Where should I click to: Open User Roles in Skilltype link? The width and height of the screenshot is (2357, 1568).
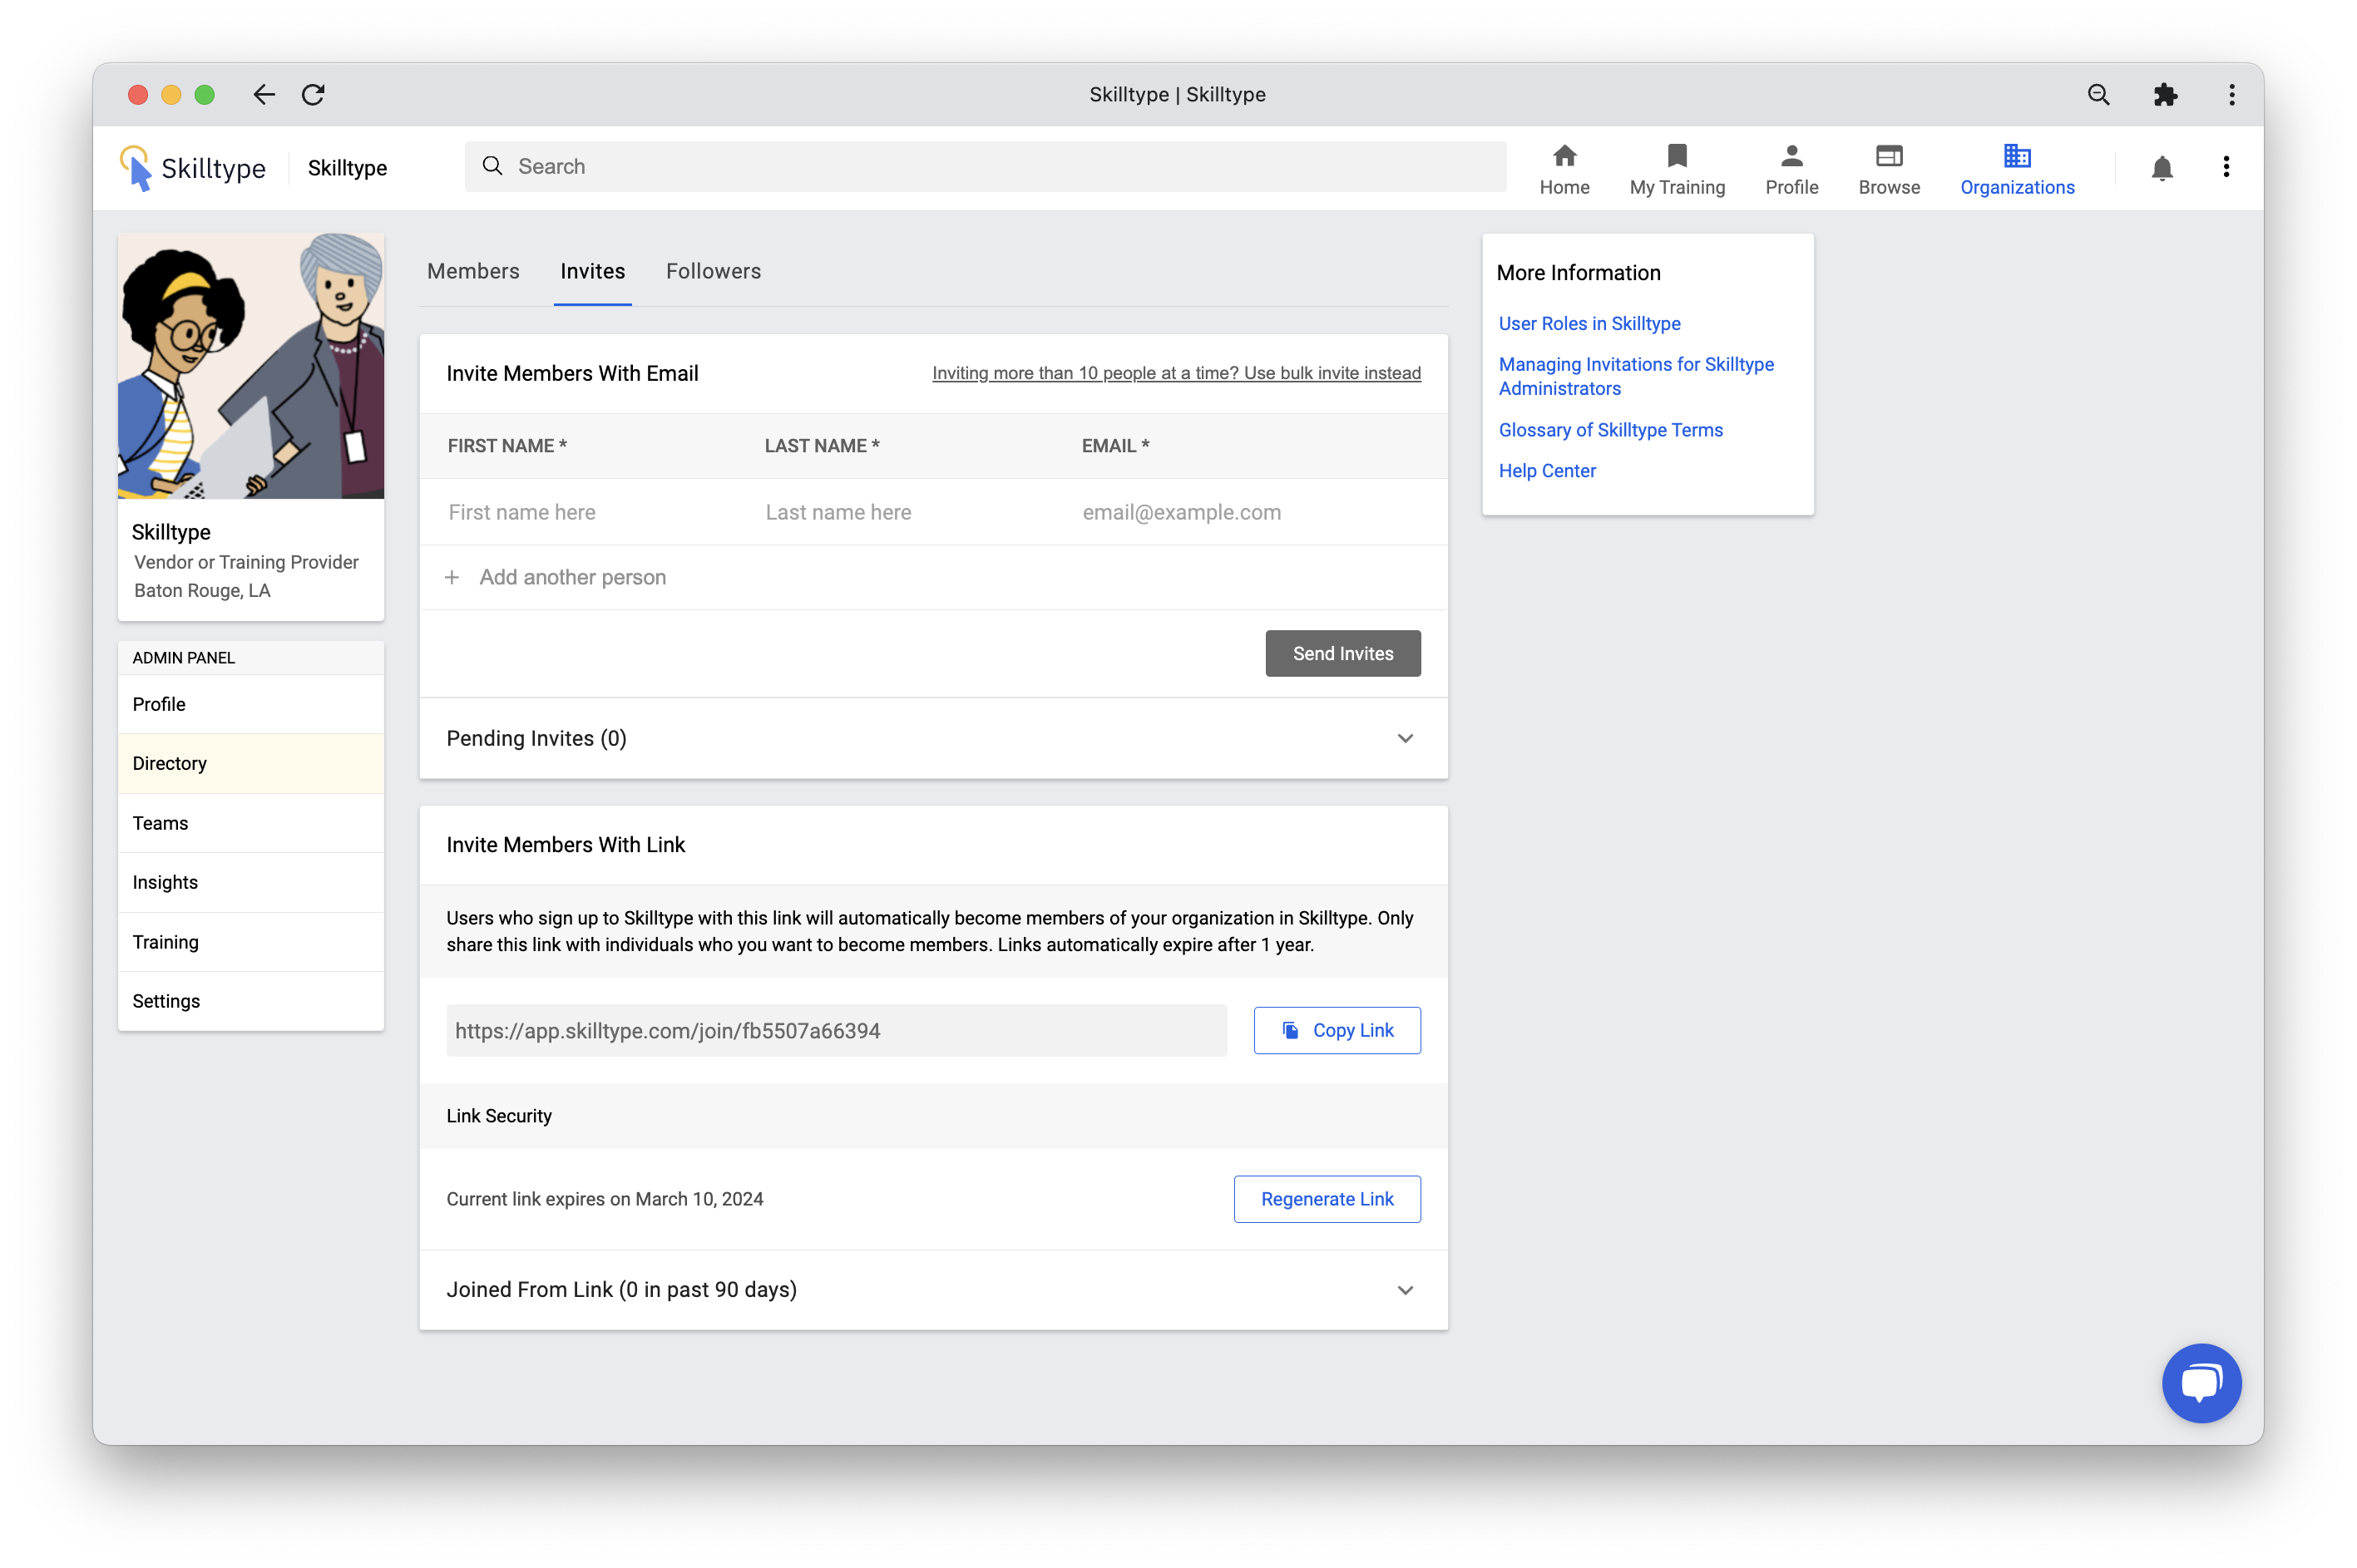1589,324
